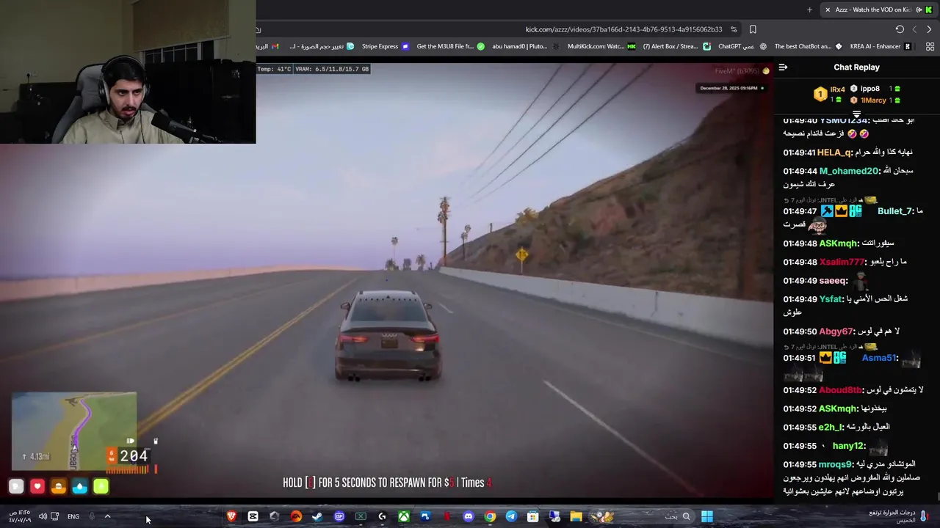This screenshot has height=528, width=940.
Task: Open Xsalim777 username in chat
Action: point(842,262)
